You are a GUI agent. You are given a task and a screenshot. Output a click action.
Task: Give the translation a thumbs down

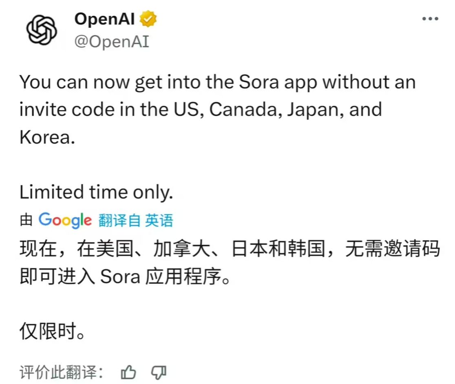(x=160, y=373)
